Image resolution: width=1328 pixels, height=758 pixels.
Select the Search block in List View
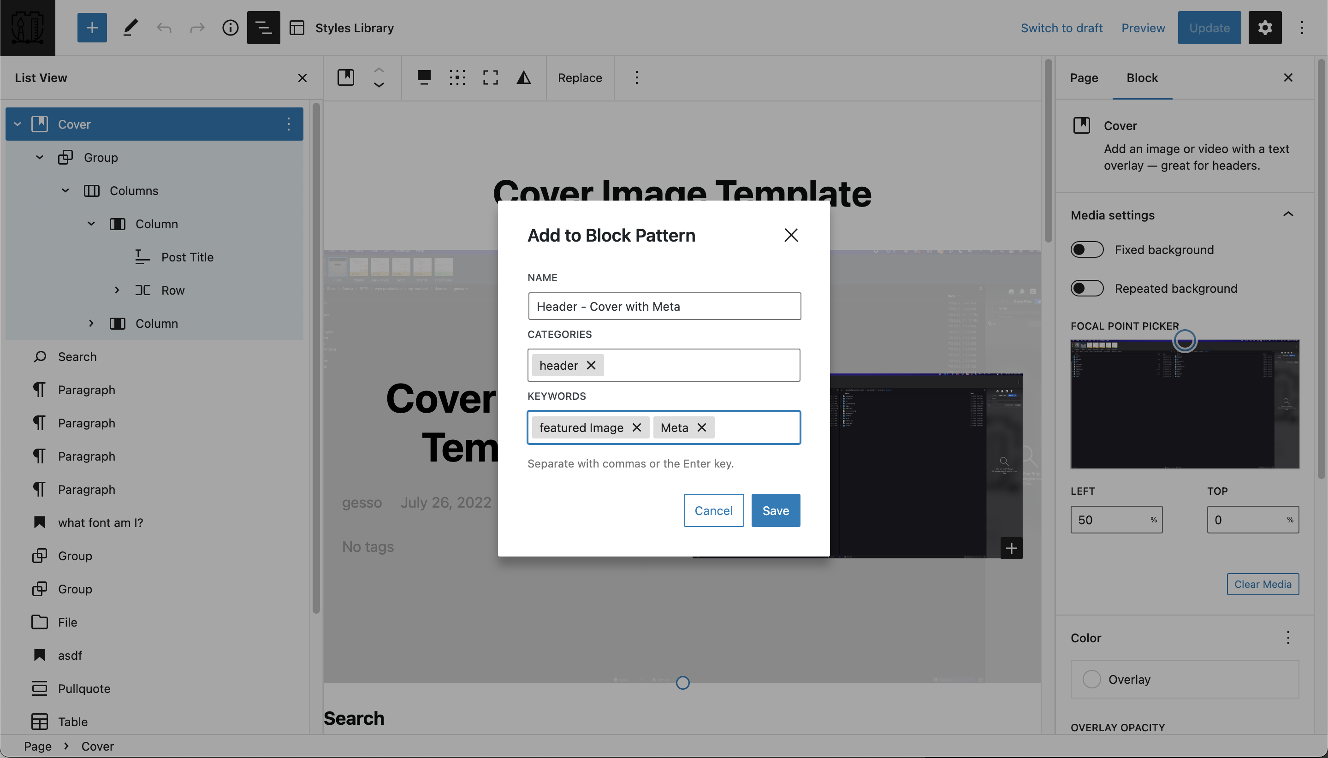[77, 356]
